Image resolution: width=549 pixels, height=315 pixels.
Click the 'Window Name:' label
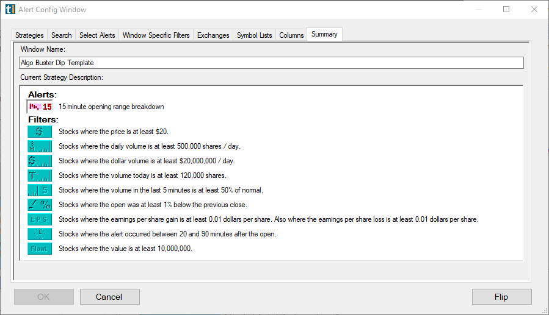pos(43,49)
